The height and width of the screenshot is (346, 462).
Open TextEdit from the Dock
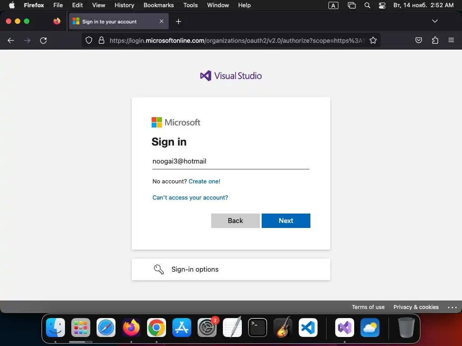coord(232,328)
